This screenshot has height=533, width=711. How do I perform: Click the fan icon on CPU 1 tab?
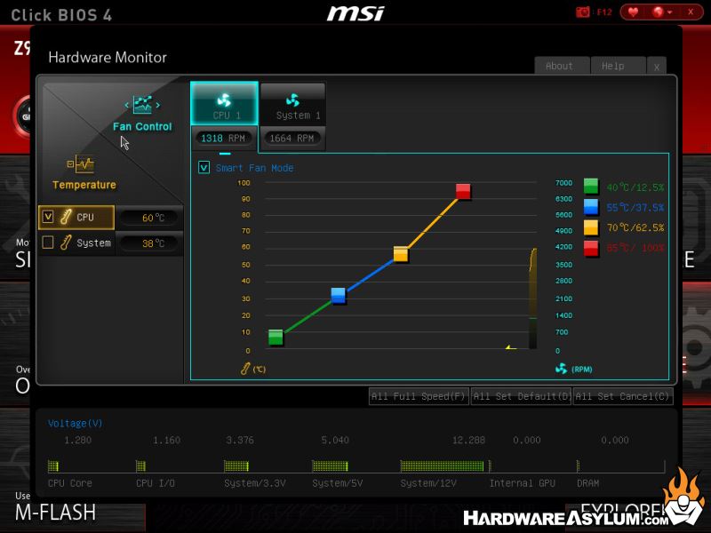pyautogui.click(x=224, y=99)
